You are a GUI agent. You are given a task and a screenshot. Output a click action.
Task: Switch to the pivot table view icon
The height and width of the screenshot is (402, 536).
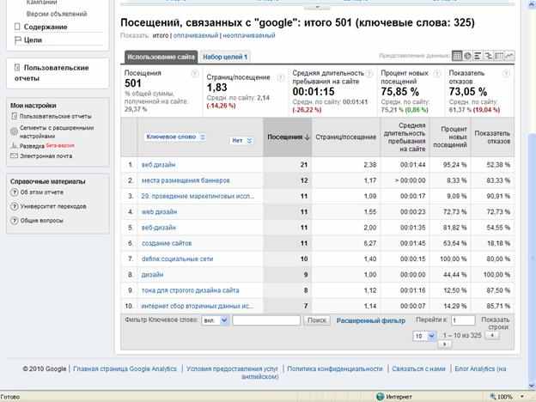pyautogui.click(x=499, y=56)
